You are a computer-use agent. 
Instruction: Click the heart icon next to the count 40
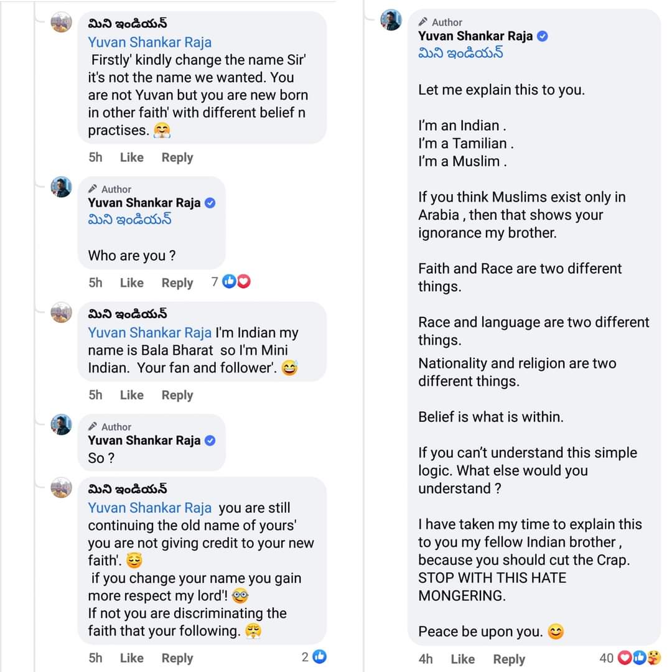(625, 657)
